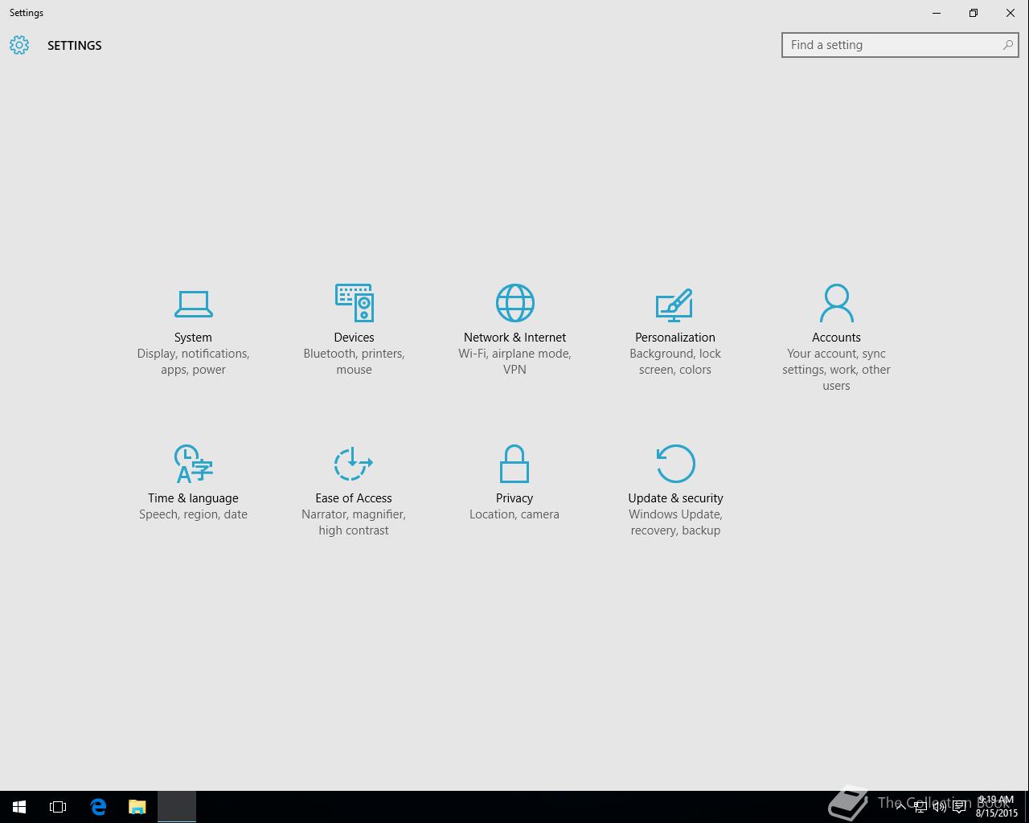Screen dimensions: 1029x823
Task: Open the volume speaker tray icon
Action: pyautogui.click(x=939, y=807)
